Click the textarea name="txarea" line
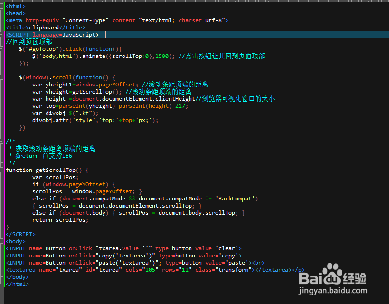This screenshot has width=389, height=304. coord(155,270)
